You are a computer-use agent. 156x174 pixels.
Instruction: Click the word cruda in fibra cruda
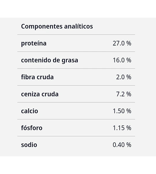click(x=45, y=77)
